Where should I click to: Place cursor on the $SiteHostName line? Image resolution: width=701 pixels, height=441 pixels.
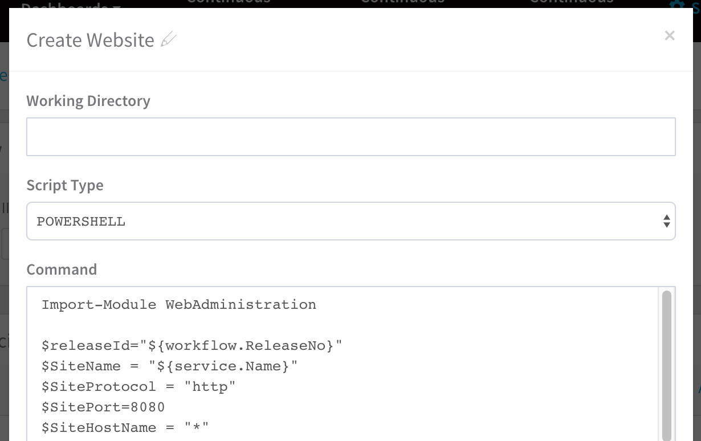point(125,428)
